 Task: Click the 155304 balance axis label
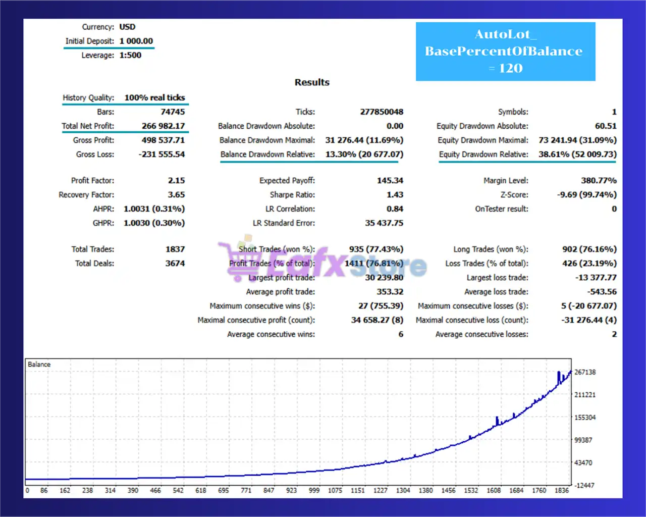pos(585,418)
